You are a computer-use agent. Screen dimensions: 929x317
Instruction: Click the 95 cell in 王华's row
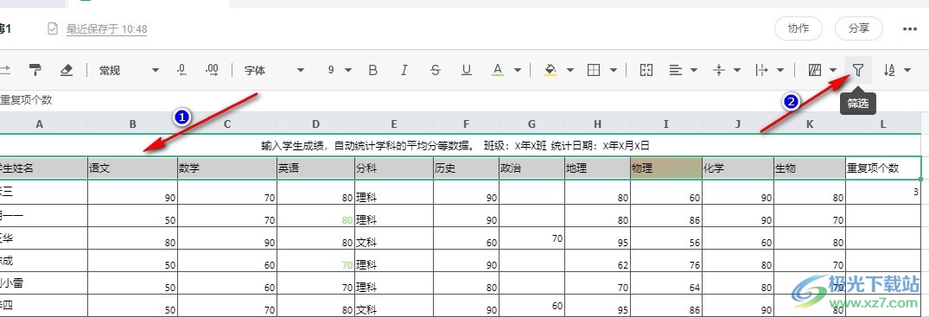[598, 238]
